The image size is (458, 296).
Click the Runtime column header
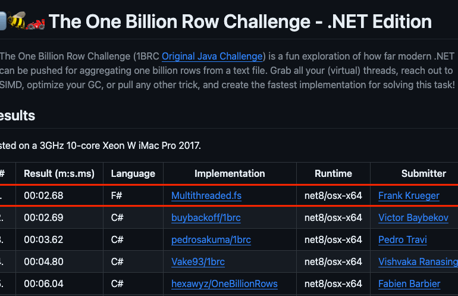[x=333, y=173]
